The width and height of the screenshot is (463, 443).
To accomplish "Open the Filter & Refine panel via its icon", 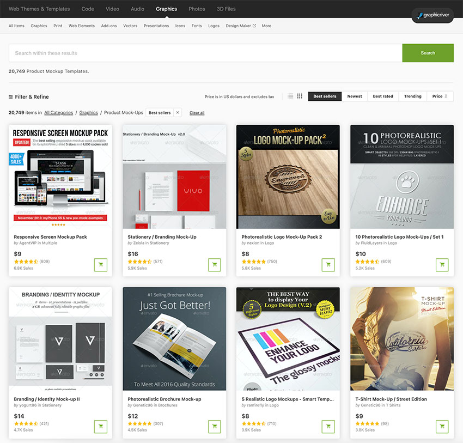I will (12, 96).
